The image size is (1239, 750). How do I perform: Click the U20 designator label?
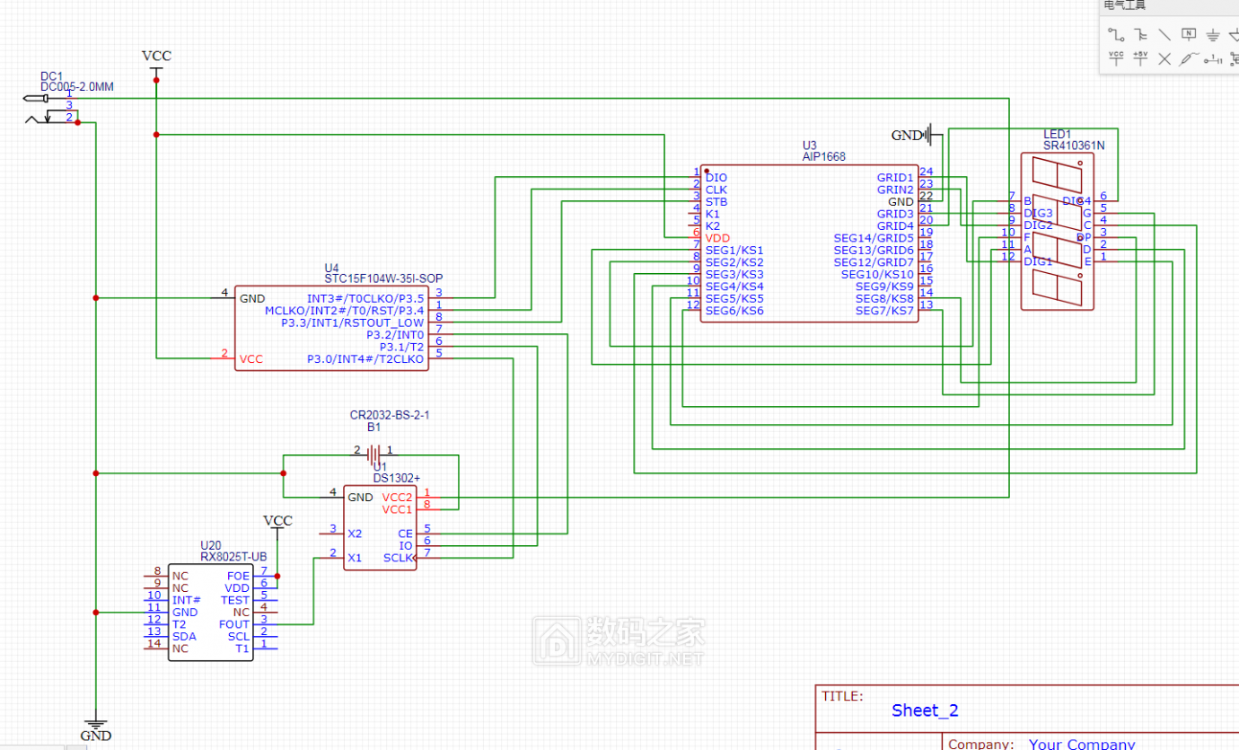[210, 545]
